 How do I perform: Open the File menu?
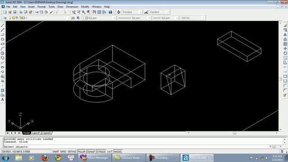point(8,7)
